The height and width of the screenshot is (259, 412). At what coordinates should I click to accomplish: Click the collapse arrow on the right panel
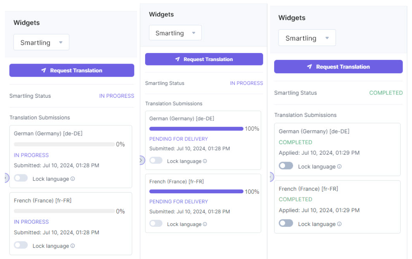[x=271, y=177]
